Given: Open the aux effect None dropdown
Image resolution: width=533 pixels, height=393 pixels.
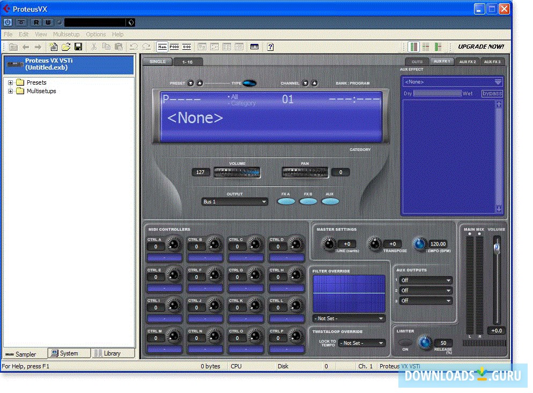Looking at the screenshot, I should 453,82.
